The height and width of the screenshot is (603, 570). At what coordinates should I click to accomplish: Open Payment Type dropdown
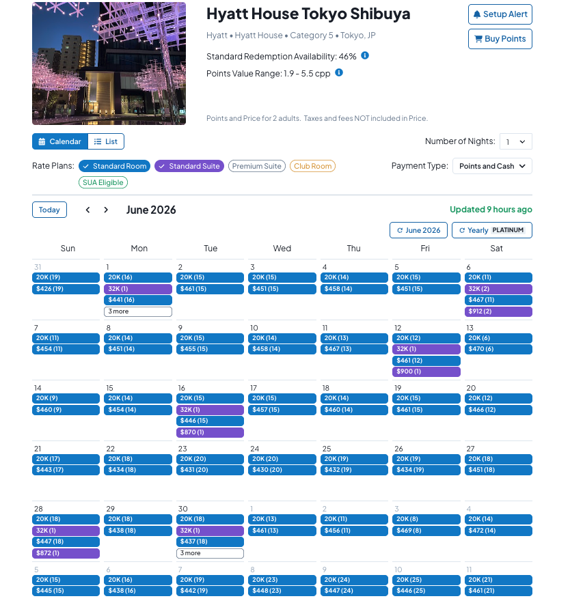tap(492, 166)
